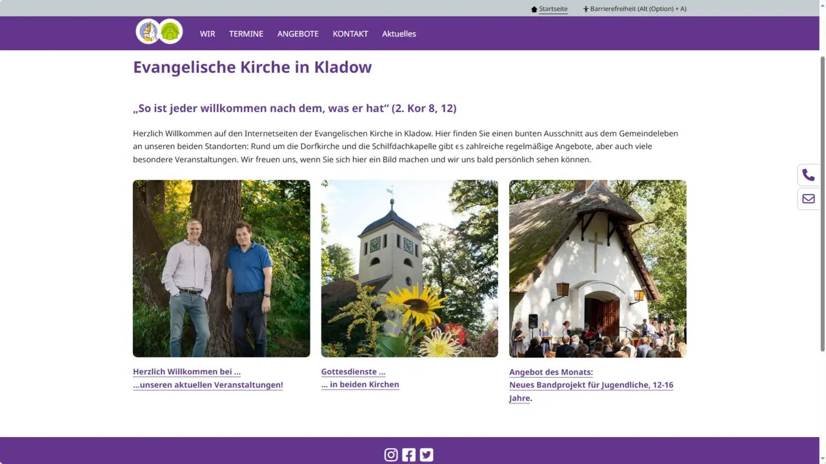Click the page vertical scrollbar
This screenshot has width=826, height=464.
[x=823, y=203]
